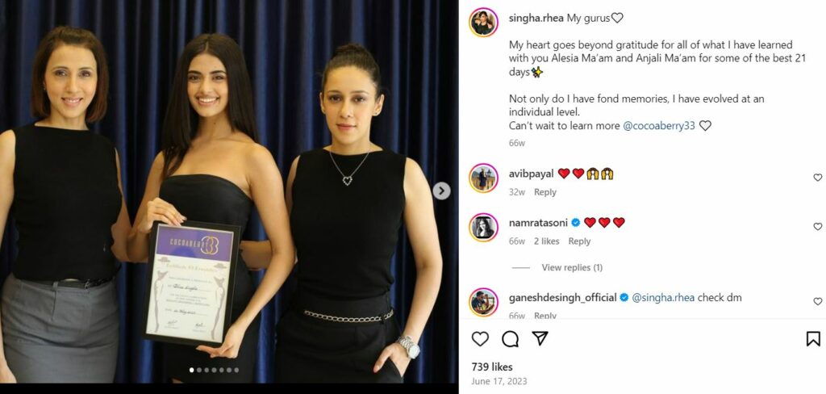This screenshot has width=826, height=394.
Task: Save the post with bookmark icon
Action: point(813,338)
